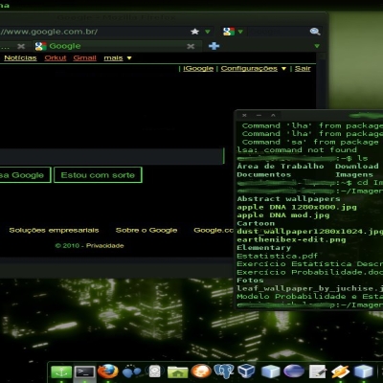Click the Google search text field
This screenshot has height=383, width=383.
112,156
